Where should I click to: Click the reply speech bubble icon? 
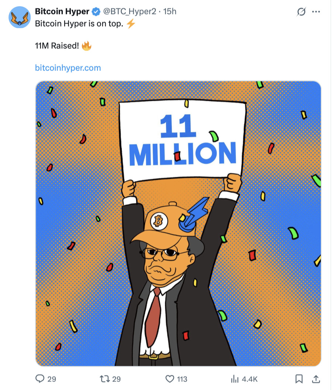pyautogui.click(x=40, y=379)
